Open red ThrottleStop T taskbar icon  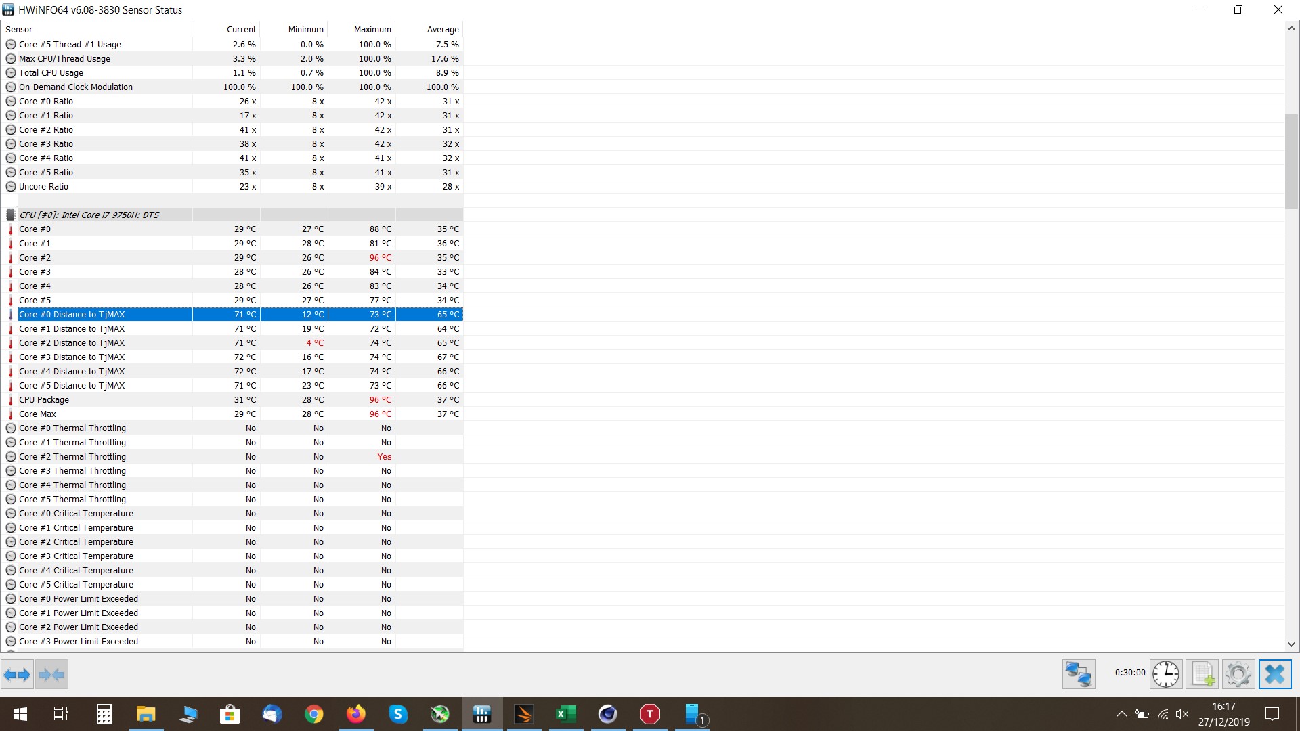[x=649, y=714]
